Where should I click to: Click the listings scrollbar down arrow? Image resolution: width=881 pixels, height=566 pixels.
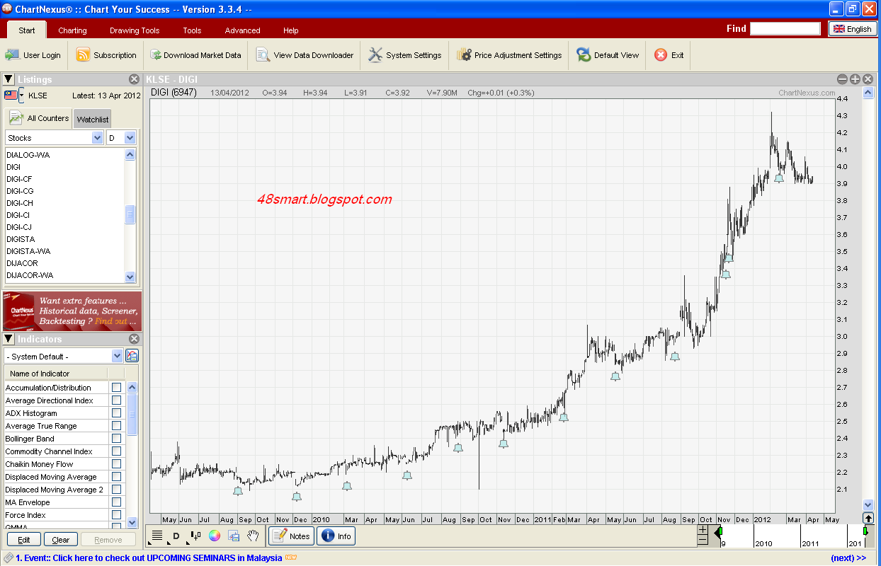pyautogui.click(x=130, y=277)
